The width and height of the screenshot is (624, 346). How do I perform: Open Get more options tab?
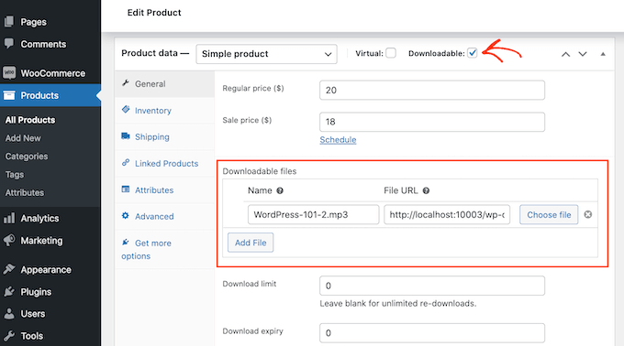pos(164,250)
